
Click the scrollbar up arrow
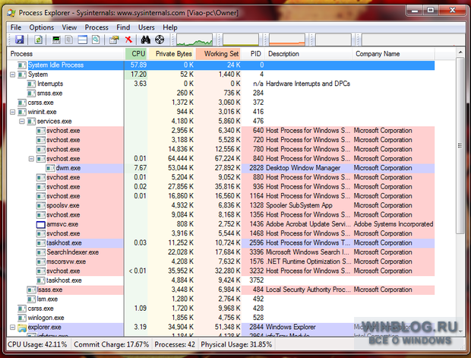460,53
